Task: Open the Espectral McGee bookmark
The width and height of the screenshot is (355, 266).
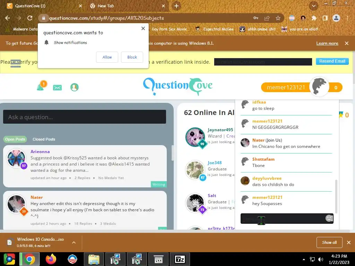Action: pos(214,29)
